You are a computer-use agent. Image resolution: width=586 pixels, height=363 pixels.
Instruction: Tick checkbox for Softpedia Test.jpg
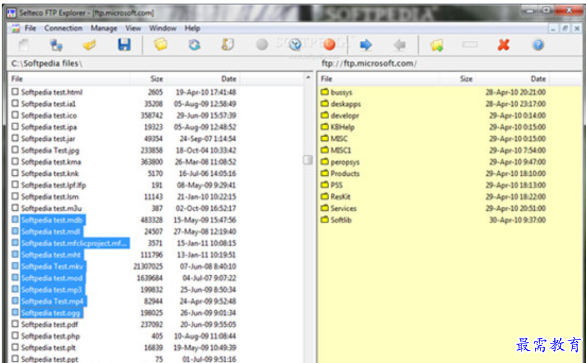(x=15, y=150)
